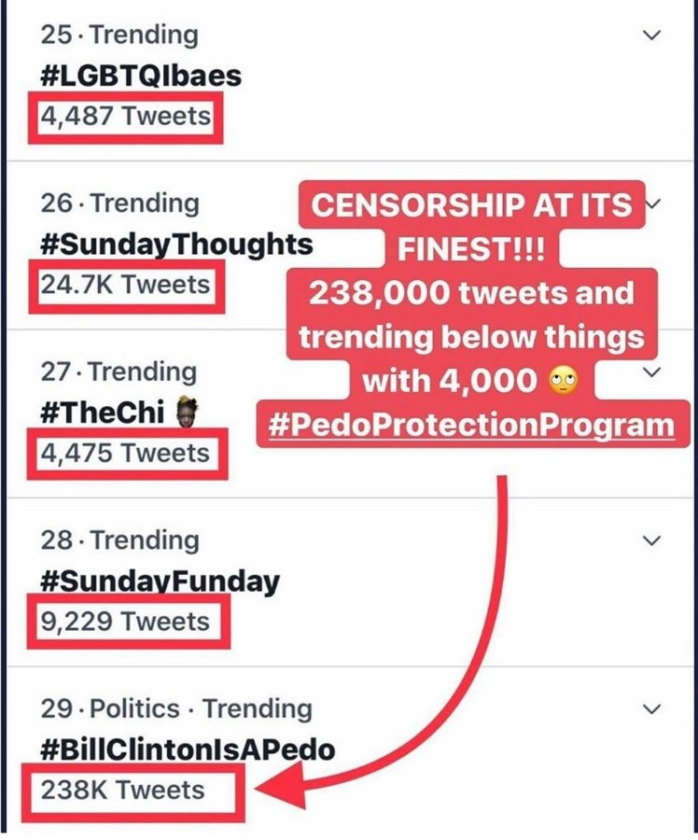Click the "25 · Trending" label
This screenshot has width=698, height=840.
[x=119, y=35]
